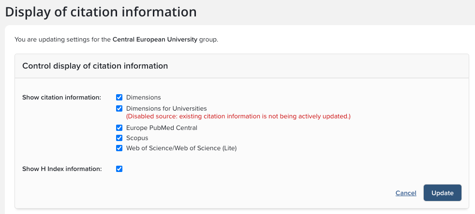Click the "Scopus" label text
This screenshot has height=214, width=475.
[x=137, y=138]
